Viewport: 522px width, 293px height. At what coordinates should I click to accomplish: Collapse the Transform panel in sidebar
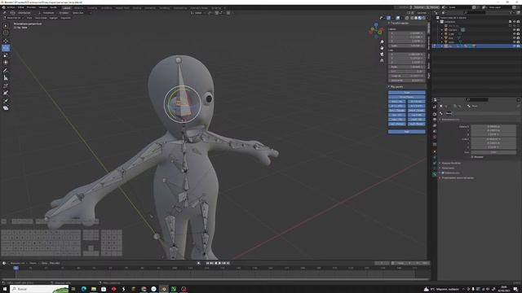pyautogui.click(x=399, y=24)
